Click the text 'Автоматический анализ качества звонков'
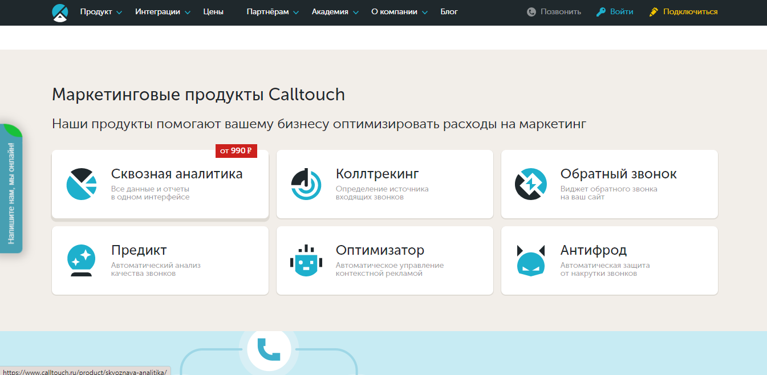Image resolution: width=767 pixels, height=375 pixels. click(156, 270)
